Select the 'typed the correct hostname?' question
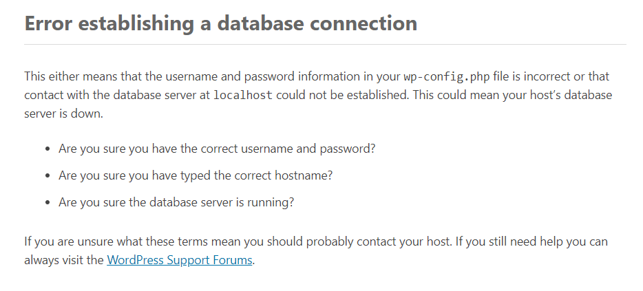Image resolution: width=643 pixels, height=291 pixels. (196, 175)
